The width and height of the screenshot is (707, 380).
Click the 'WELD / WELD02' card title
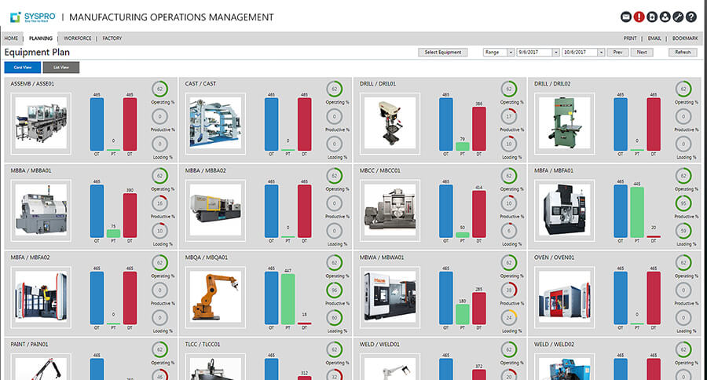554,345
